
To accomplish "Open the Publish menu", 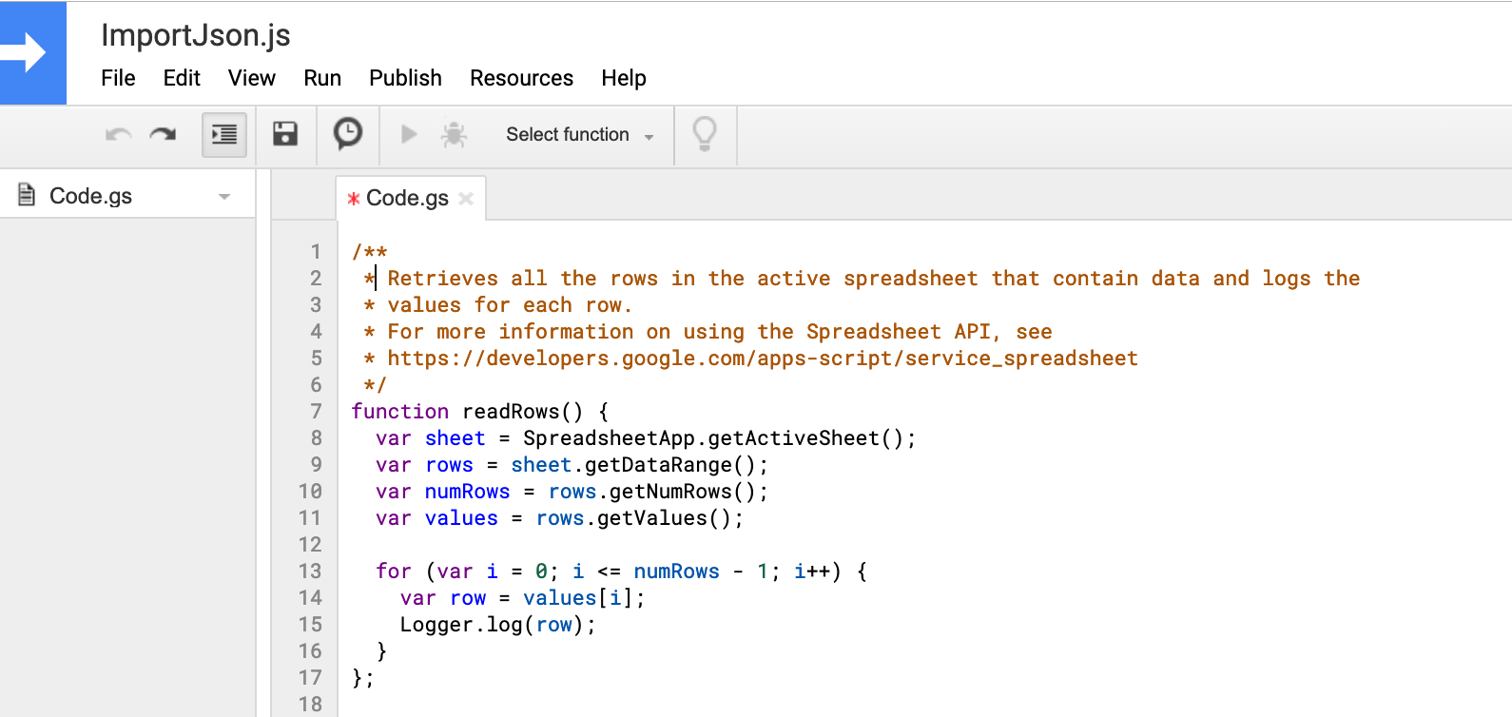I will [x=405, y=78].
